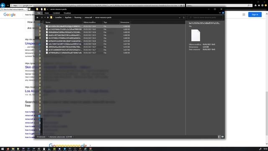Refresh the server-resource-packs folder
This screenshot has height=151, width=268.
(184, 18)
